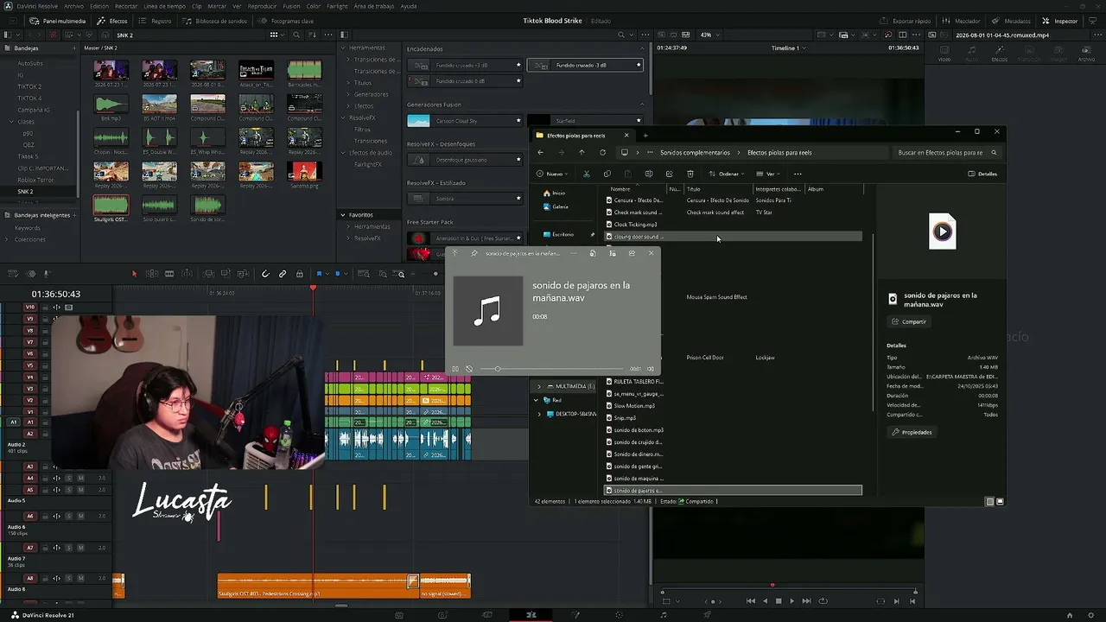Toggle favorite star on Desenfoque gaussiano
1106x622 pixels.
(x=518, y=160)
